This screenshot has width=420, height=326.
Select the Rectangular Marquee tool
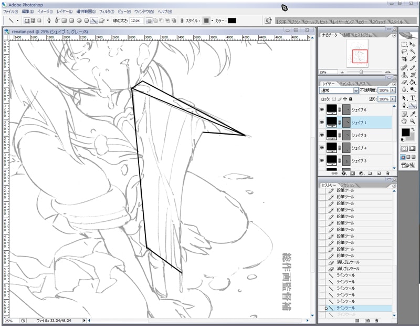(x=403, y=45)
